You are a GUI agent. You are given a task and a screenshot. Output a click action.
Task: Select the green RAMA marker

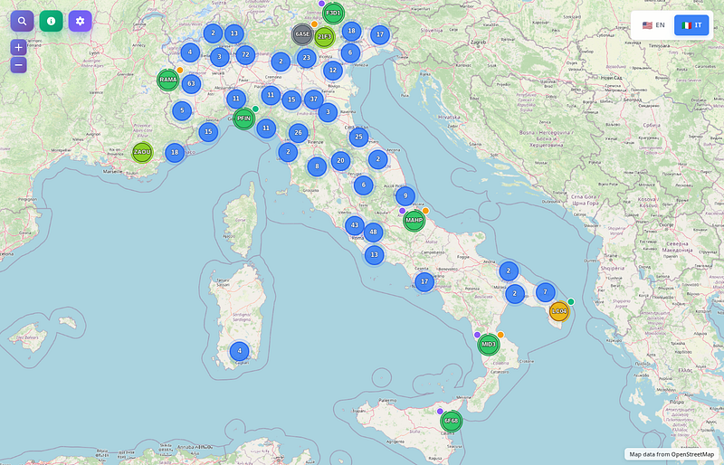pos(168,80)
